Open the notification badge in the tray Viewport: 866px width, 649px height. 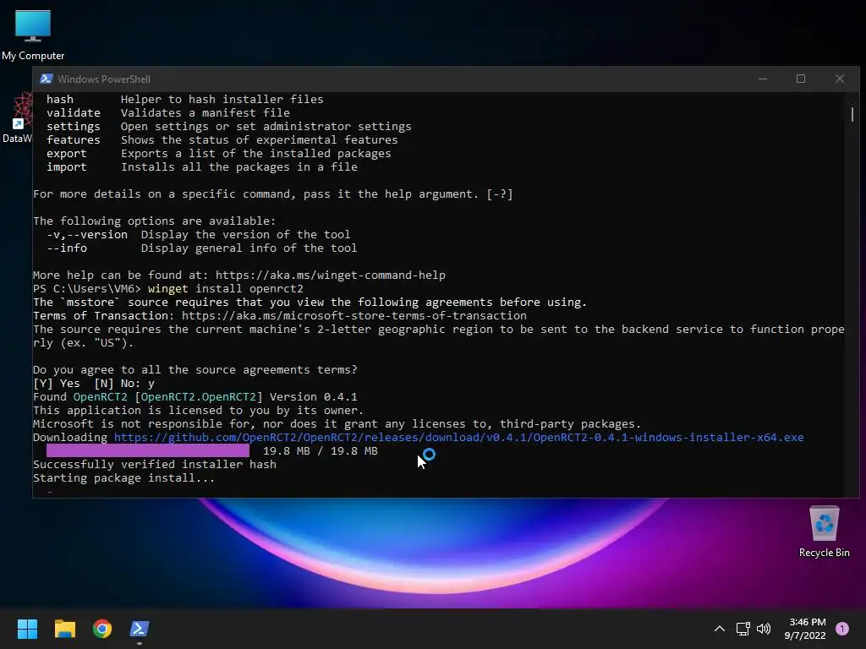tap(842, 629)
